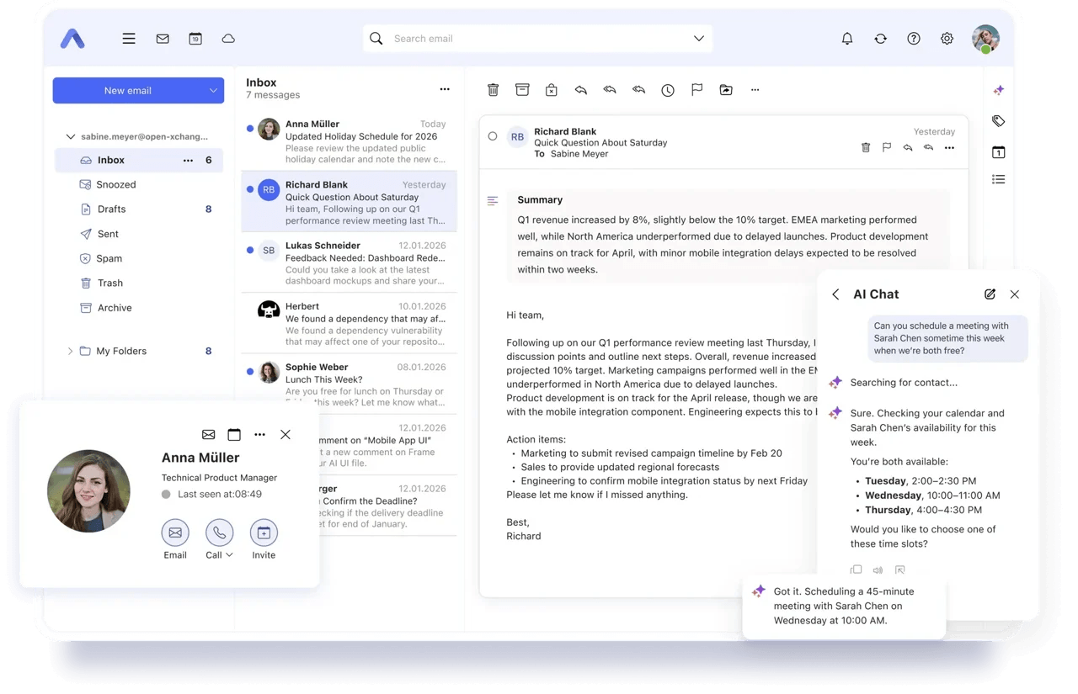
Task: Open user profile avatar at top right
Action: pyautogui.click(x=985, y=38)
